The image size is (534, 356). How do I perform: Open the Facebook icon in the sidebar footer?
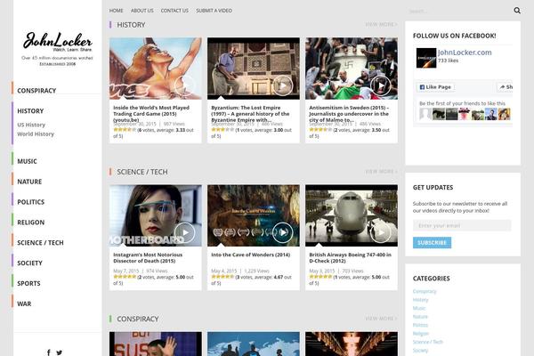(x=49, y=352)
